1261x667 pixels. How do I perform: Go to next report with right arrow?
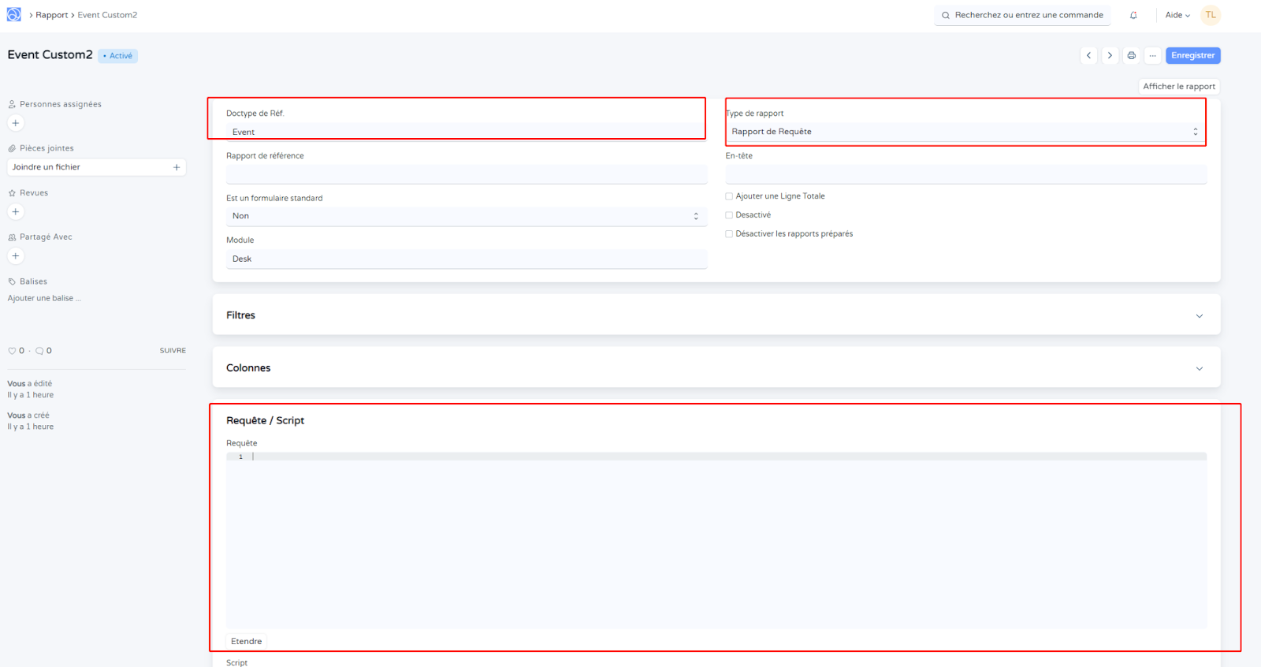(x=1110, y=55)
